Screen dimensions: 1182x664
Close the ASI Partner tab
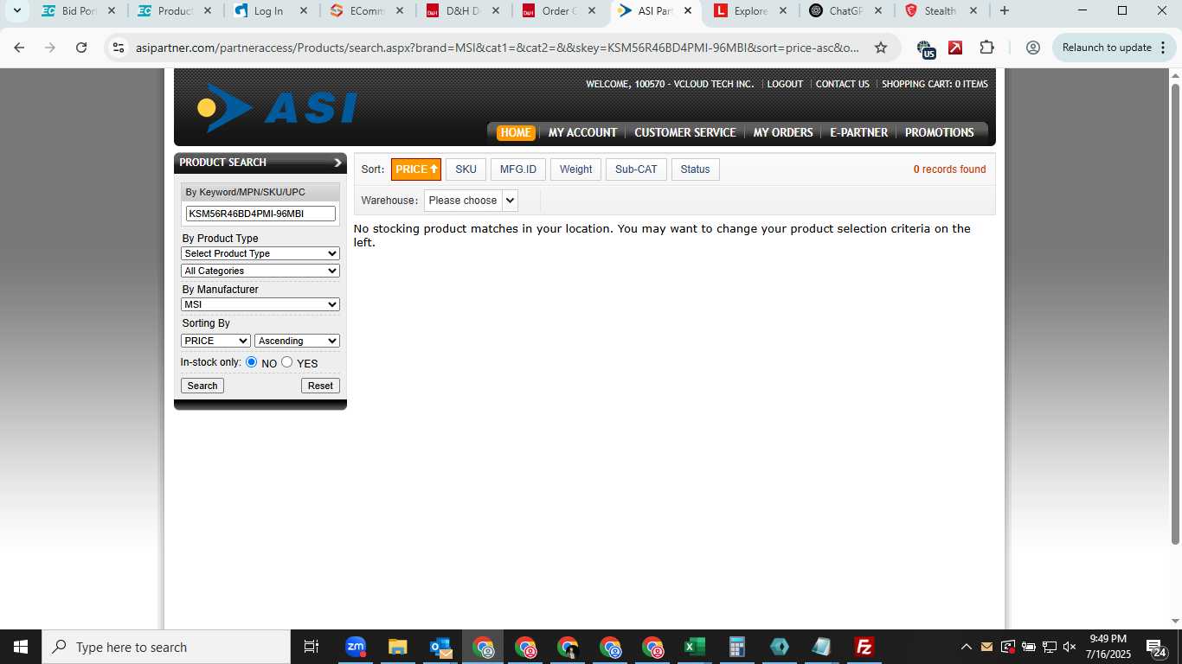(688, 10)
